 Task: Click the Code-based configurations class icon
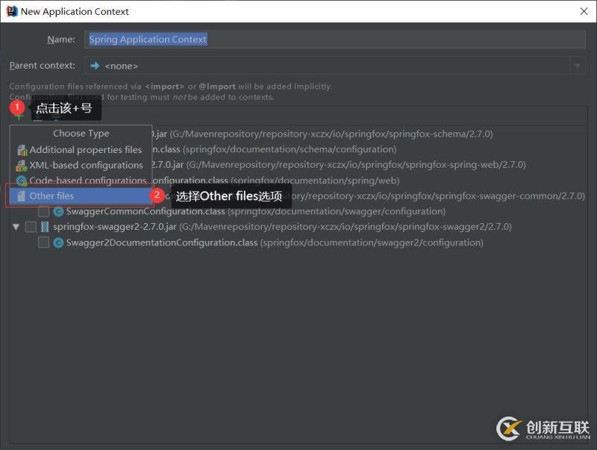point(22,181)
